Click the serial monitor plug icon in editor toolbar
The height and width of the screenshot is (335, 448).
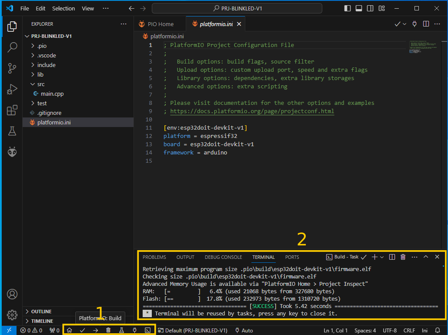click(x=414, y=24)
